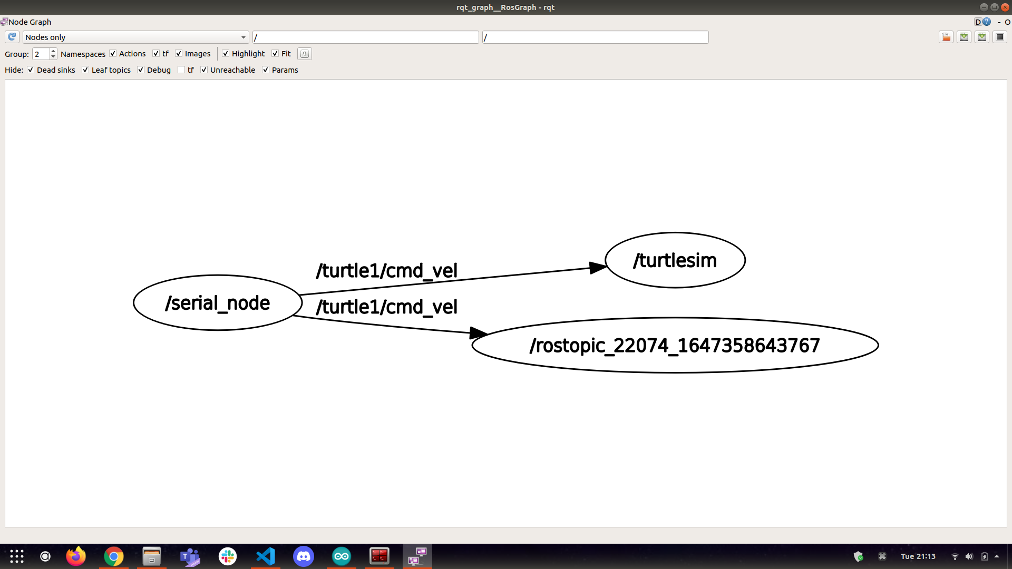Disable the Fit checkbox
Screen dimensions: 1012x569
275,54
